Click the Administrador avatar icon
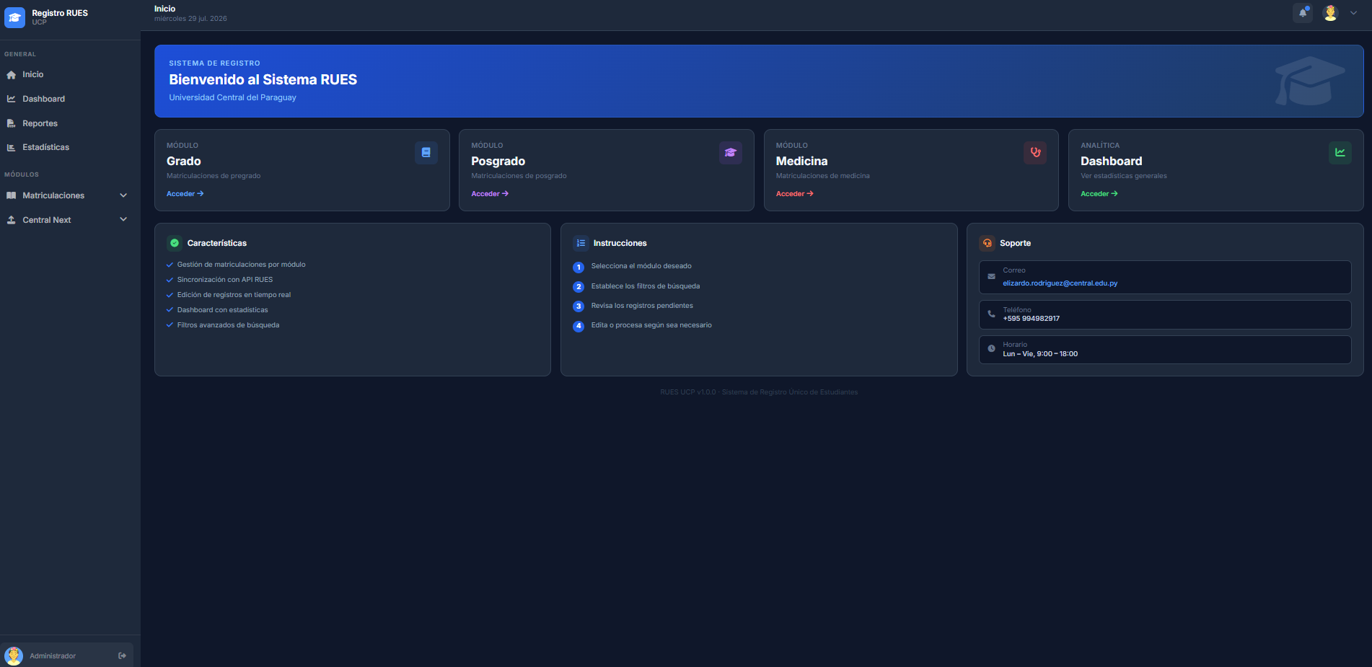 (14, 655)
